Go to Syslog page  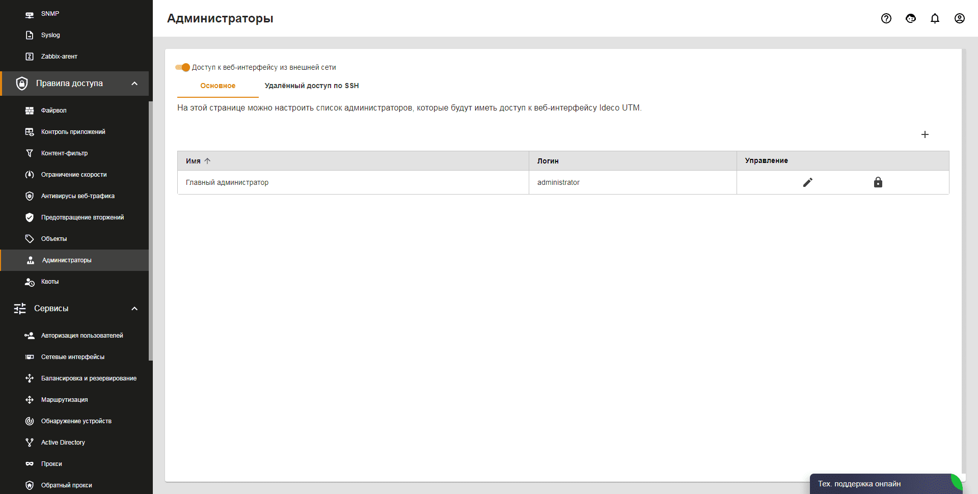pos(74,35)
